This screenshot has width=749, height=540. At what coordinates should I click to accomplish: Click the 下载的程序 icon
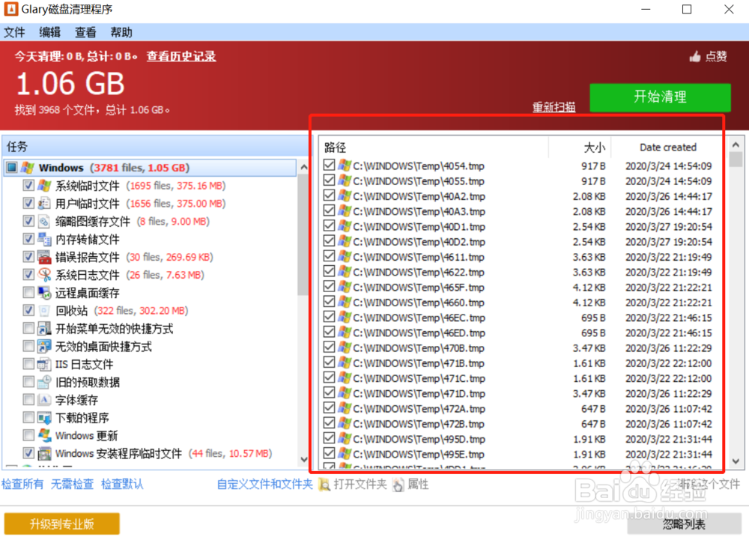tap(44, 418)
